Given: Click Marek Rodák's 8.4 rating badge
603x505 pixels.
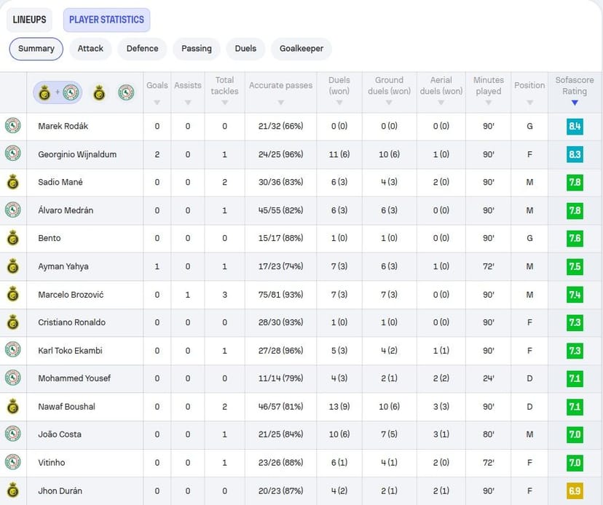Looking at the screenshot, I should 575,126.
